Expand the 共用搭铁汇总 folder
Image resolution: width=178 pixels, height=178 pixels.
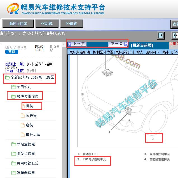click(28, 163)
